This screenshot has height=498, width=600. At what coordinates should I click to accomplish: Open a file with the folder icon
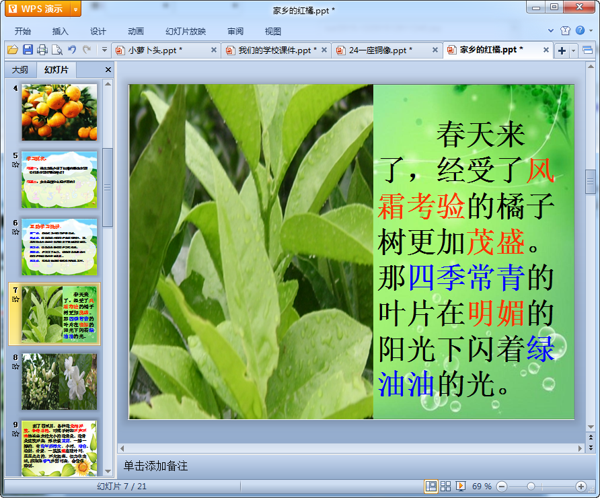point(13,50)
